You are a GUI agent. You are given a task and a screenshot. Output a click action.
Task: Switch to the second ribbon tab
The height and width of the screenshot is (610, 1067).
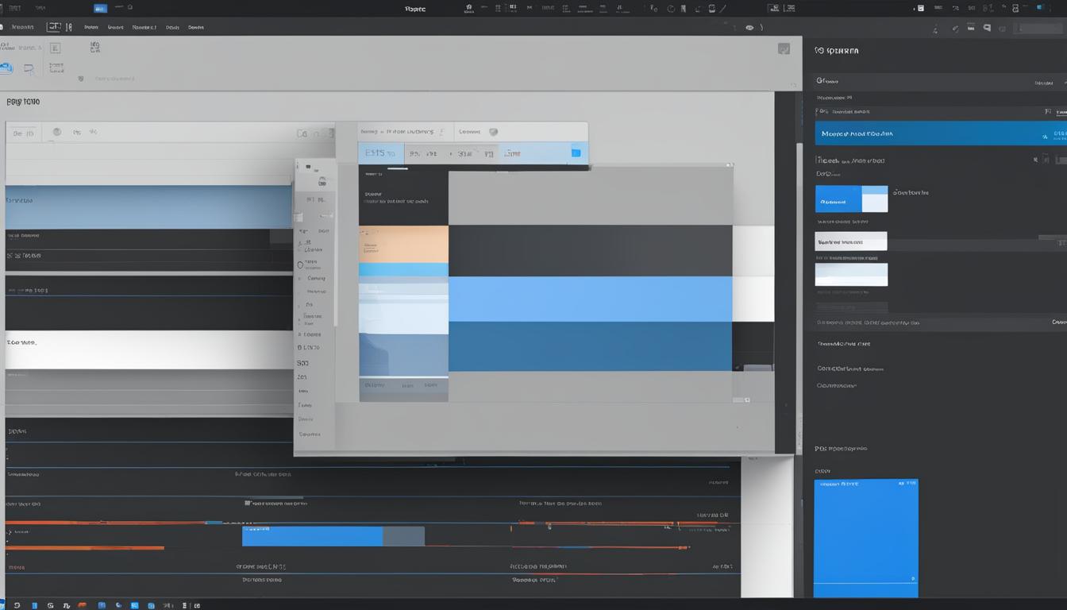115,26
